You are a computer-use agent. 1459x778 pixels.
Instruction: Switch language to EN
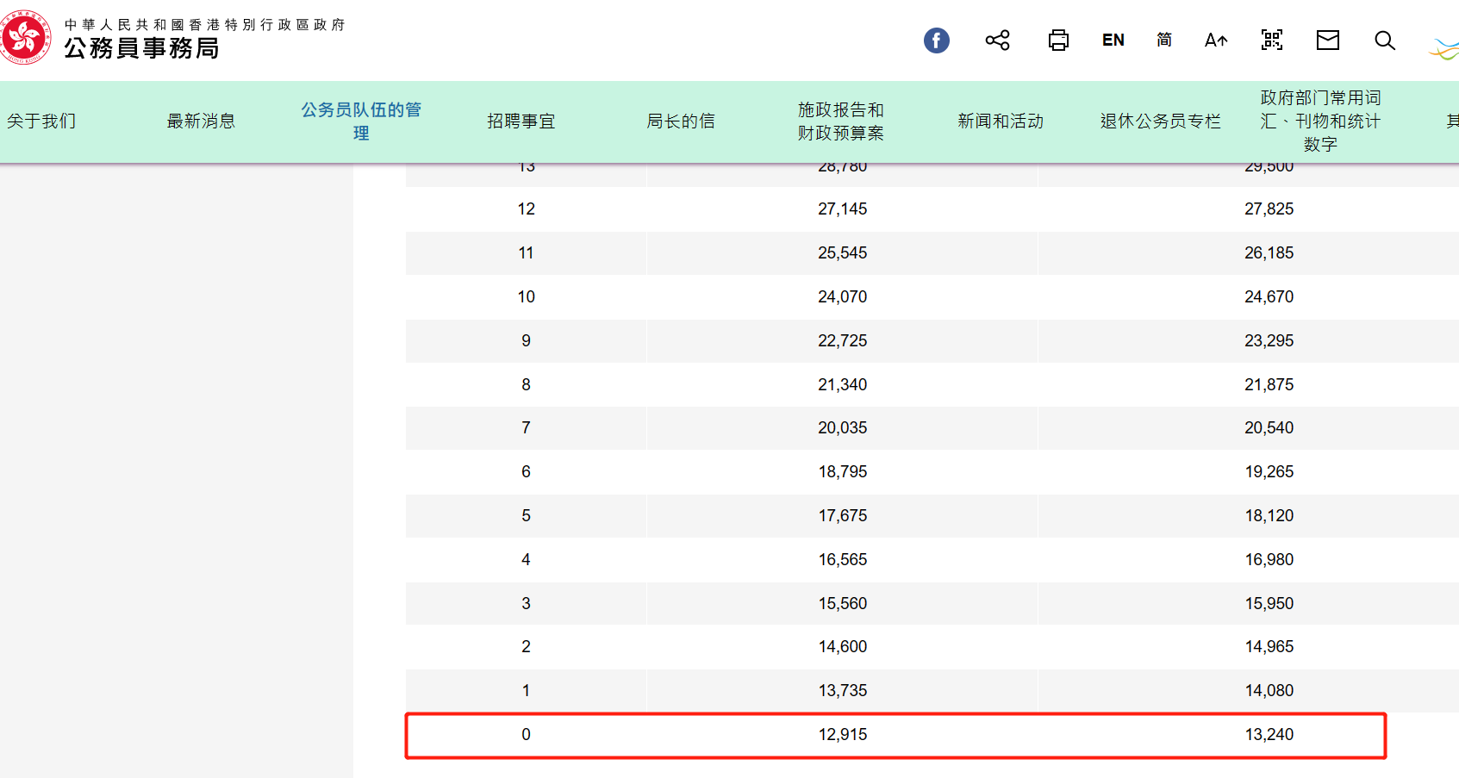coord(1113,40)
